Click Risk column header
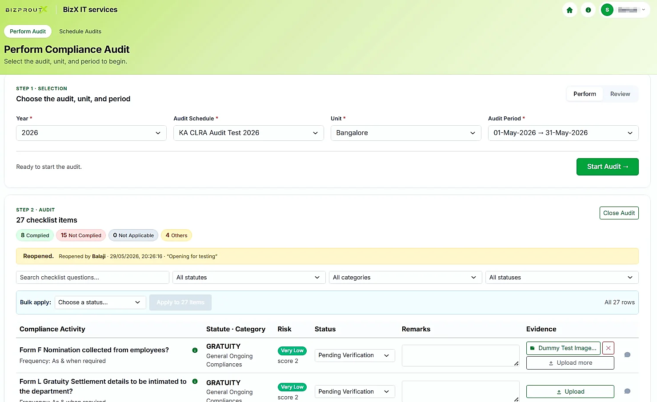The height and width of the screenshot is (402, 657). tap(284, 329)
